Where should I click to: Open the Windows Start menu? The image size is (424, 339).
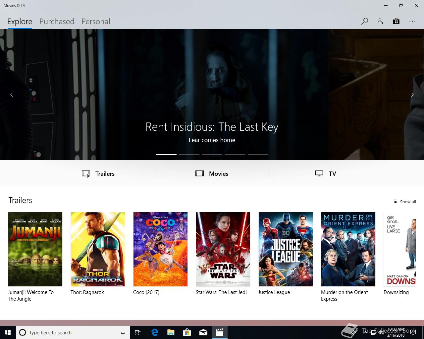pyautogui.click(x=8, y=332)
